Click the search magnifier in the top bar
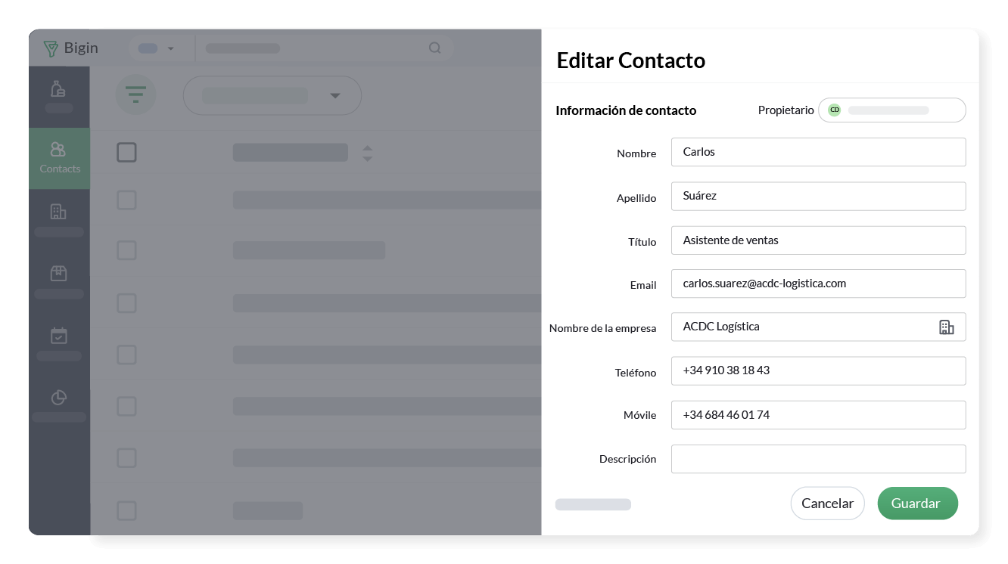 (x=434, y=48)
